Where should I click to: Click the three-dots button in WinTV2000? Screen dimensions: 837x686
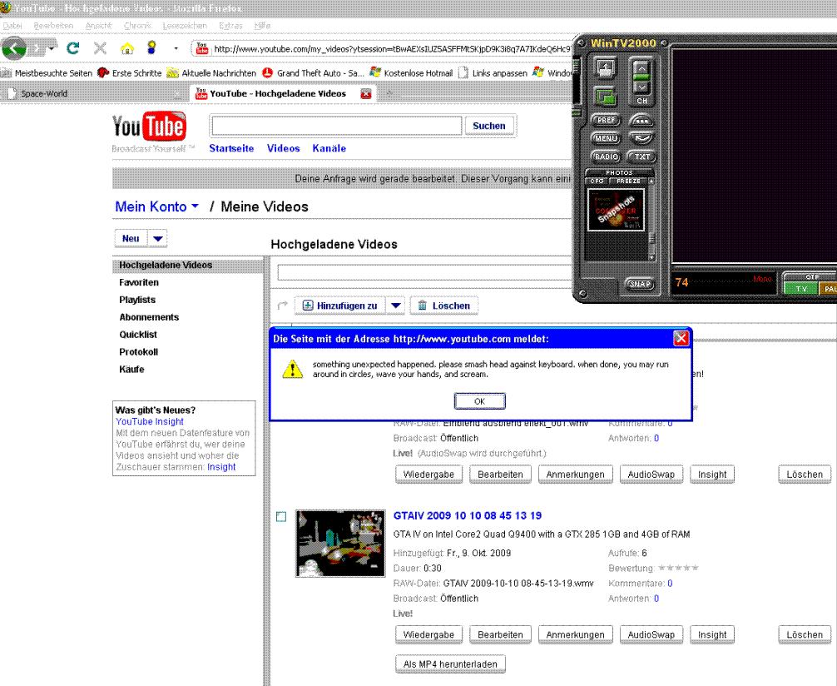click(x=641, y=120)
